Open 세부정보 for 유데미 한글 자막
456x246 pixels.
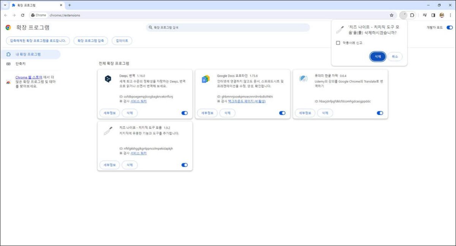click(x=305, y=113)
